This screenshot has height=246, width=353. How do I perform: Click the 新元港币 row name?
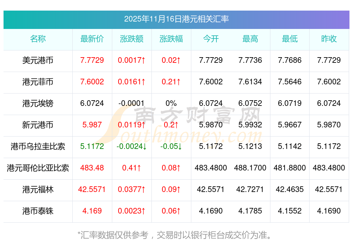point(38,125)
